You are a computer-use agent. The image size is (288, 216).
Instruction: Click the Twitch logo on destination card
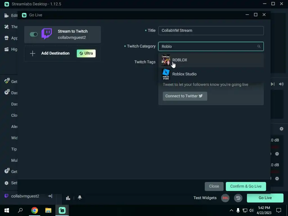(x=47, y=34)
